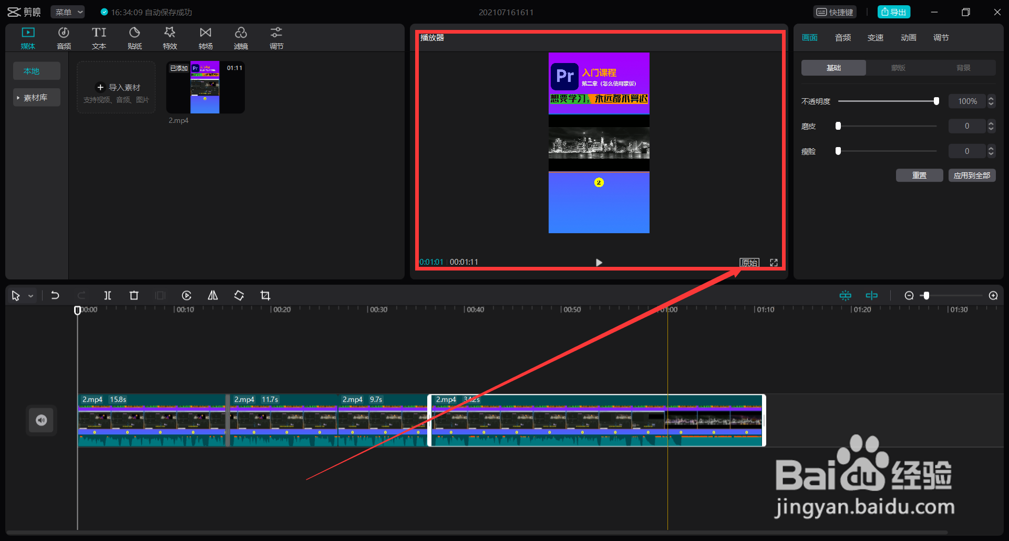
Task: Expand the selection pointer tool dropdown
Action: [x=31, y=296]
